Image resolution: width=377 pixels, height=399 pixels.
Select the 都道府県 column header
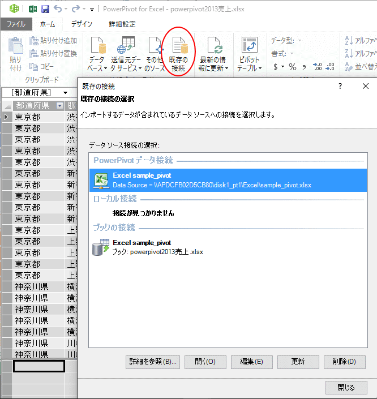[38, 106]
